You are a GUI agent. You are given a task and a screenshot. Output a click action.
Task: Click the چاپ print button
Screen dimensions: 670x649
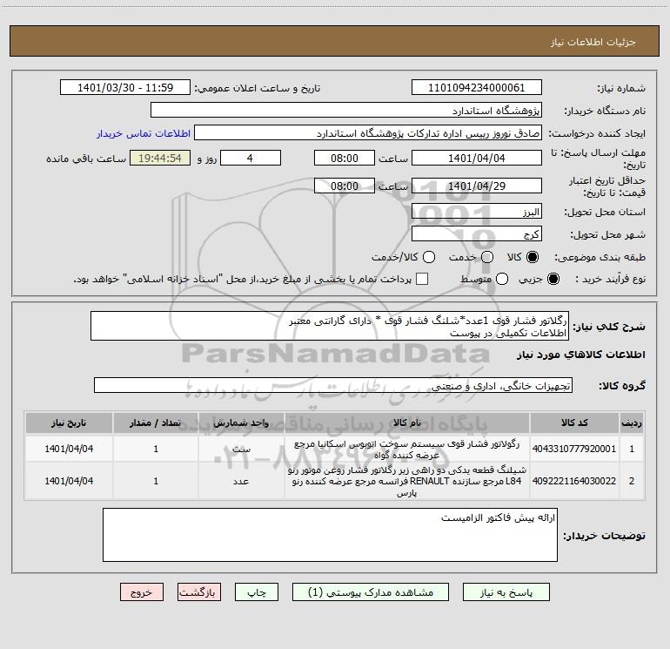pyautogui.click(x=257, y=592)
